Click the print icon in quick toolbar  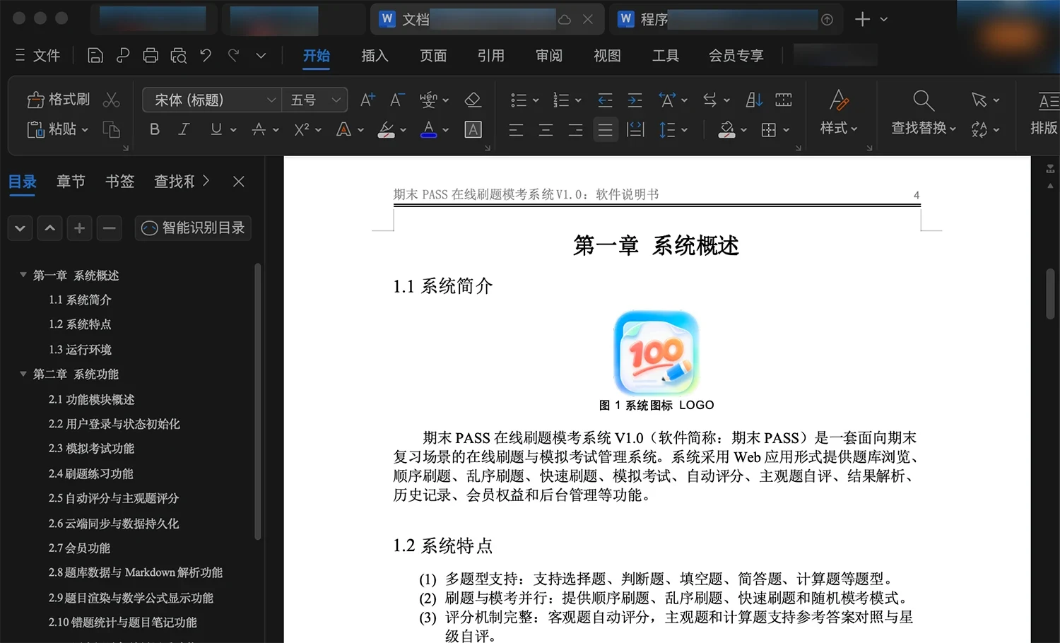(151, 56)
